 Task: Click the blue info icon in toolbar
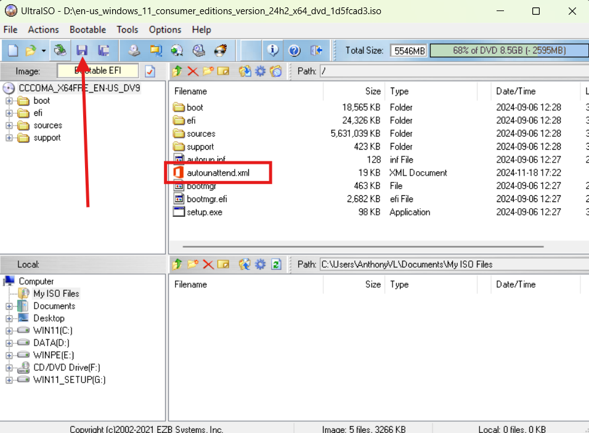tap(272, 51)
